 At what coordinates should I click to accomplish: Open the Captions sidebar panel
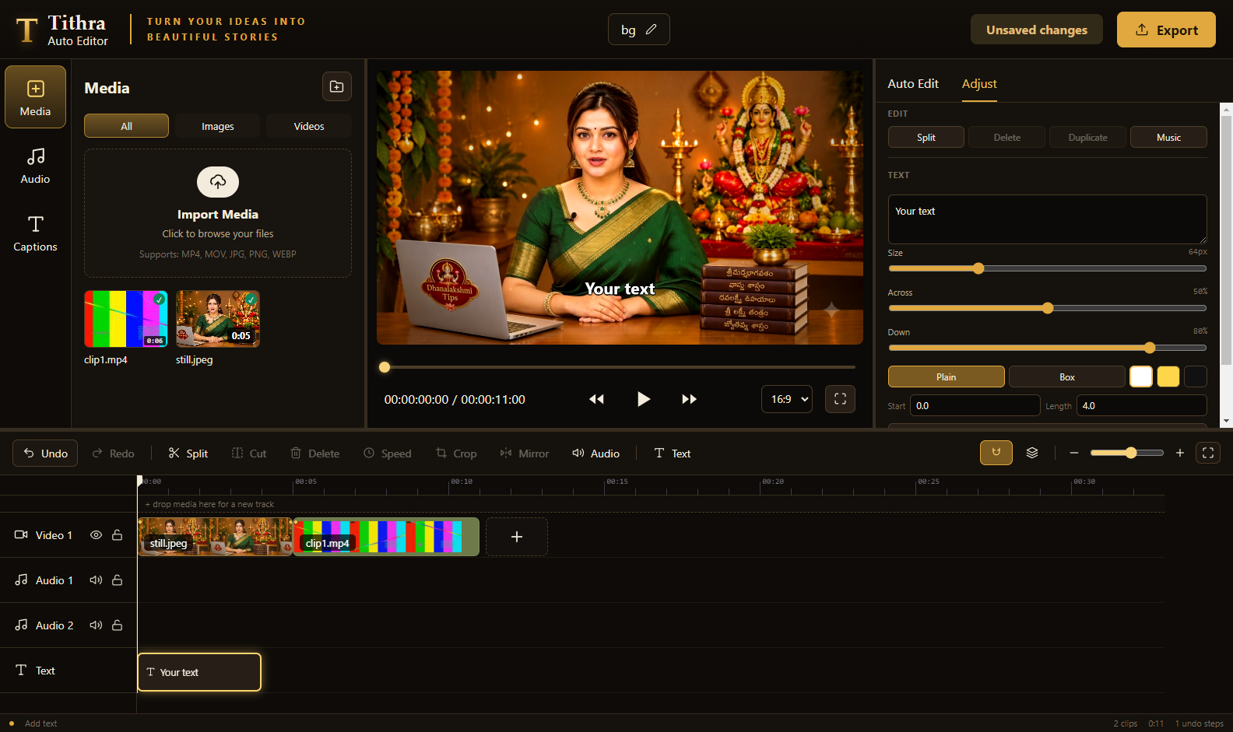click(x=35, y=233)
